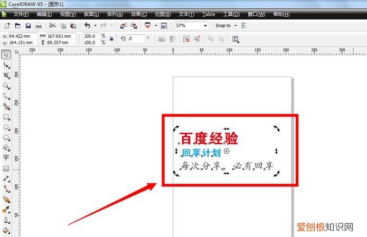
Task: Open the snap Options icon
Action: point(244,25)
